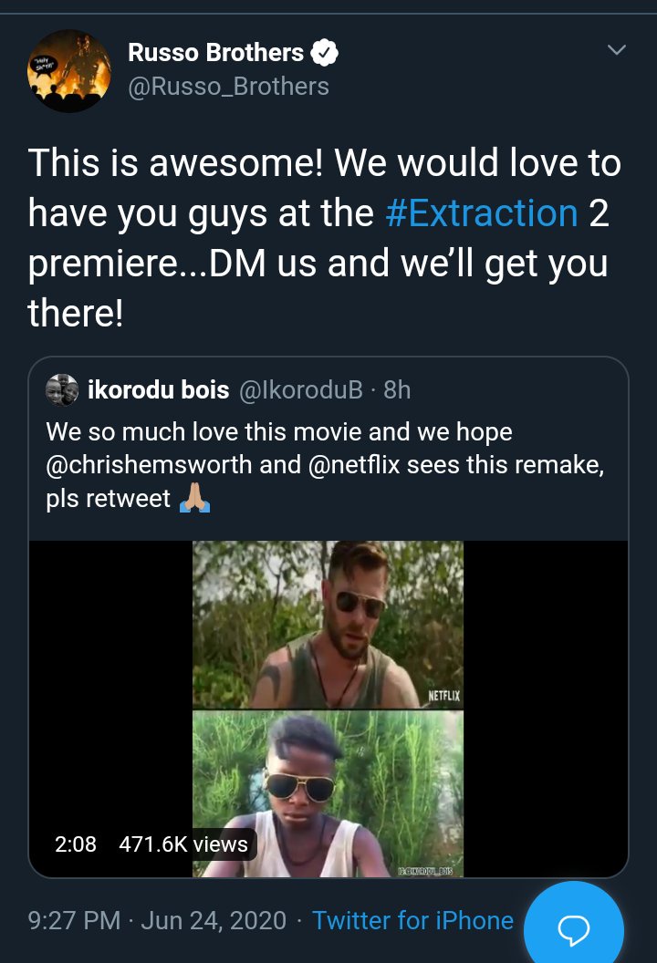The width and height of the screenshot is (657, 963).
Task: Tap the blue reply compose button
Action: pyautogui.click(x=574, y=927)
